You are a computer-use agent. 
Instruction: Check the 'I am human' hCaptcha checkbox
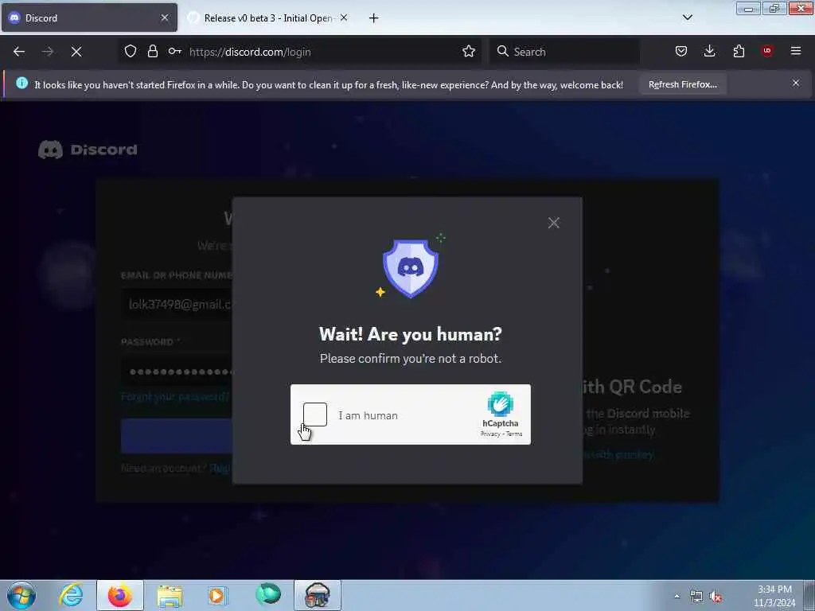click(x=315, y=414)
